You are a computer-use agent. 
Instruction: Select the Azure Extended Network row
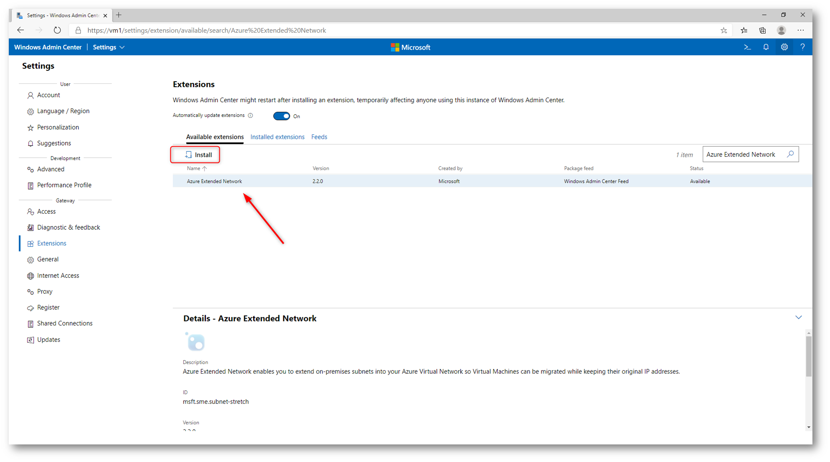492,181
